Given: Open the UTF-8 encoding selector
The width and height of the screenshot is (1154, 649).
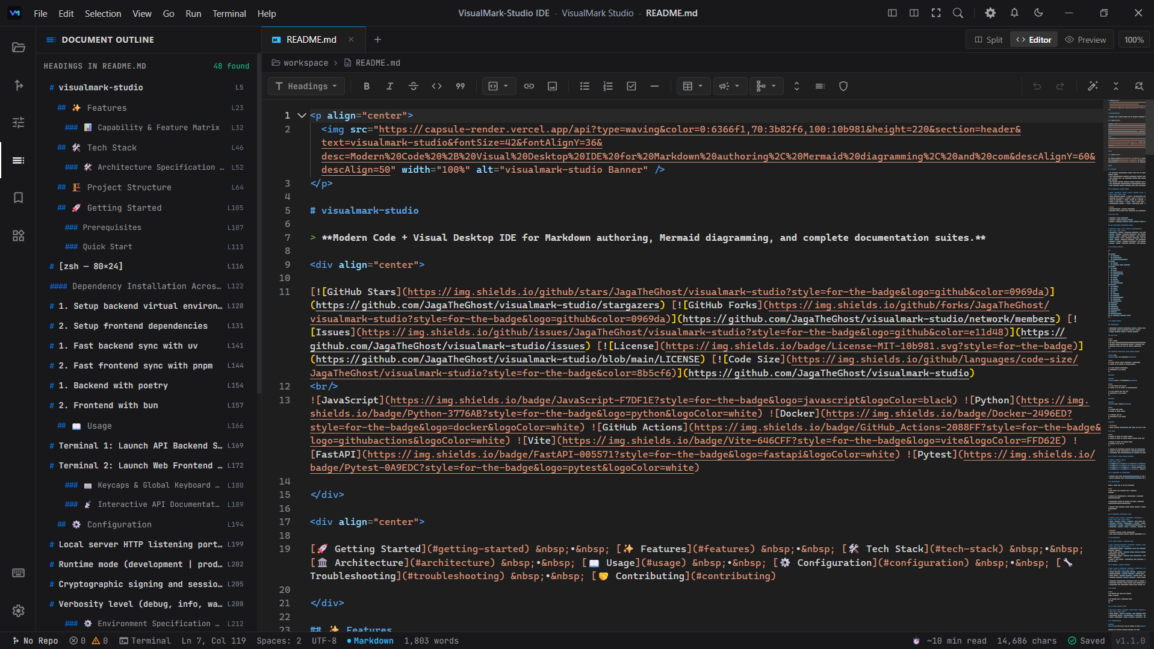Looking at the screenshot, I should coord(324,641).
